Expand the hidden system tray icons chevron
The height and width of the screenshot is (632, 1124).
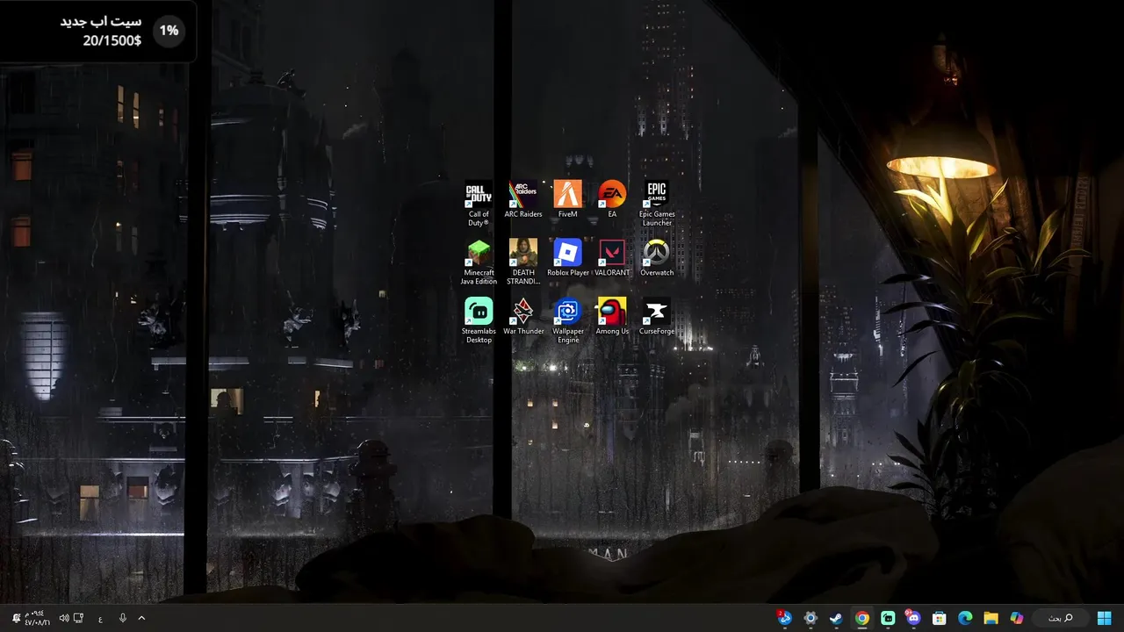(141, 618)
